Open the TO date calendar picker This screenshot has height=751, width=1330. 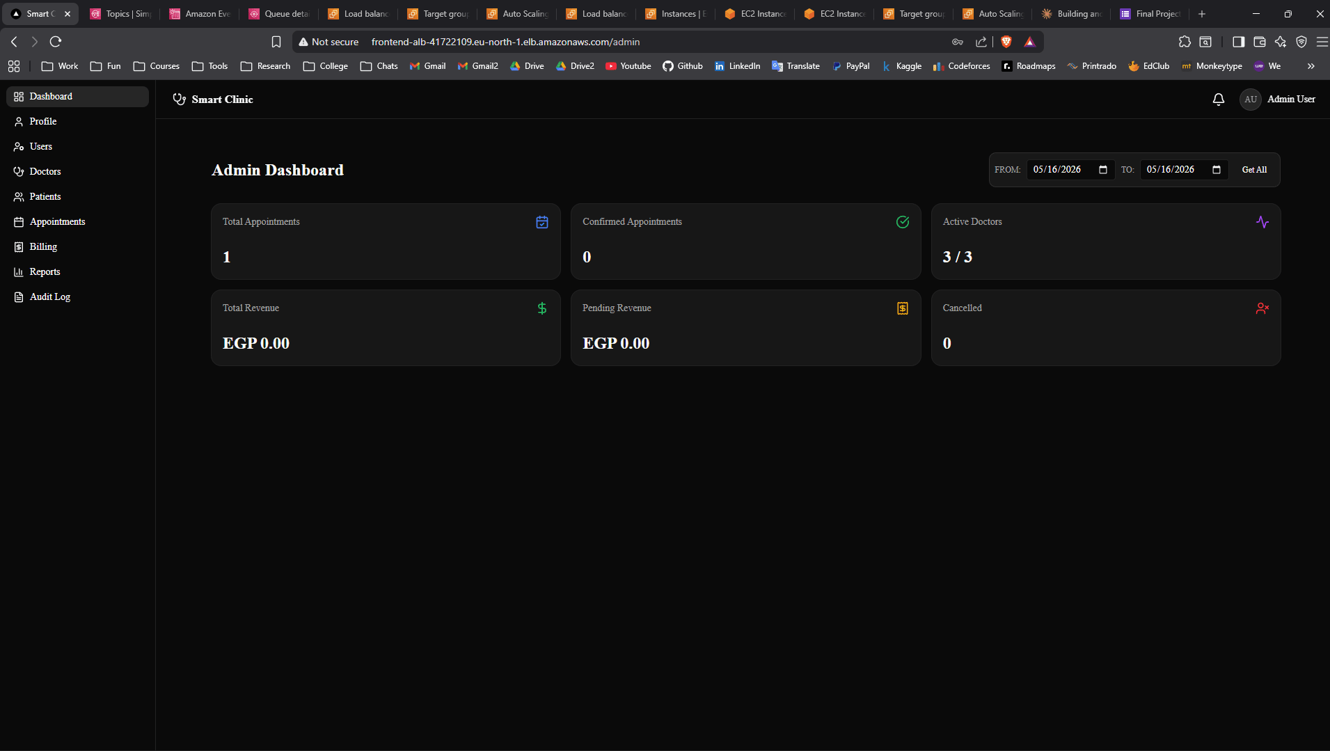(1217, 170)
